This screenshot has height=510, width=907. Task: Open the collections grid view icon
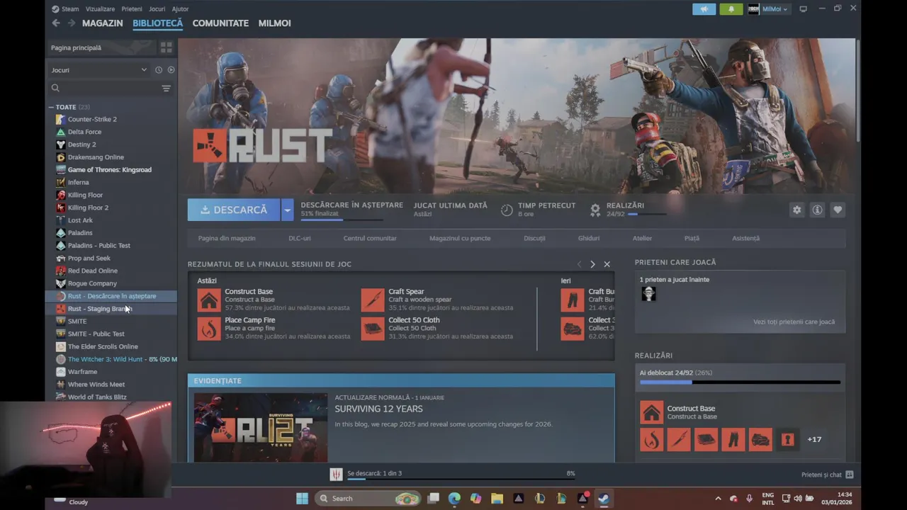pos(166,47)
